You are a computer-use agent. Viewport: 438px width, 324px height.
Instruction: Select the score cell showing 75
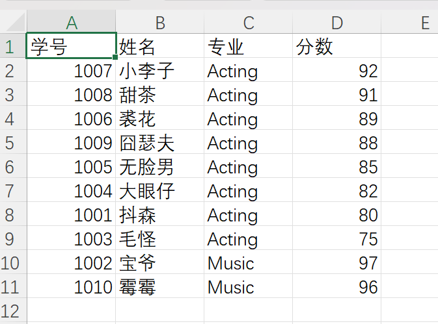[x=336, y=239]
